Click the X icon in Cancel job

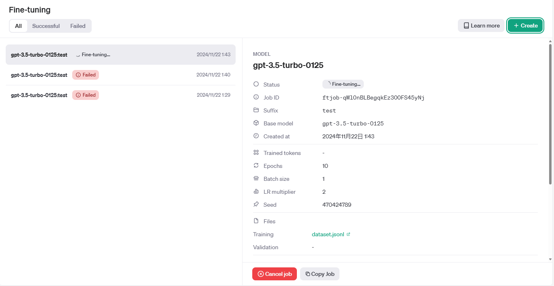[x=261, y=274]
